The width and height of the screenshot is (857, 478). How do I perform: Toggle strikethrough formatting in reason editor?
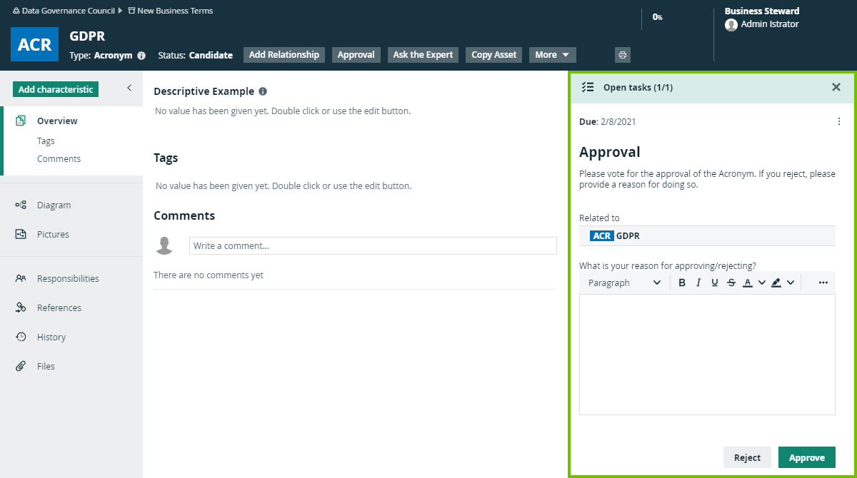click(x=731, y=283)
